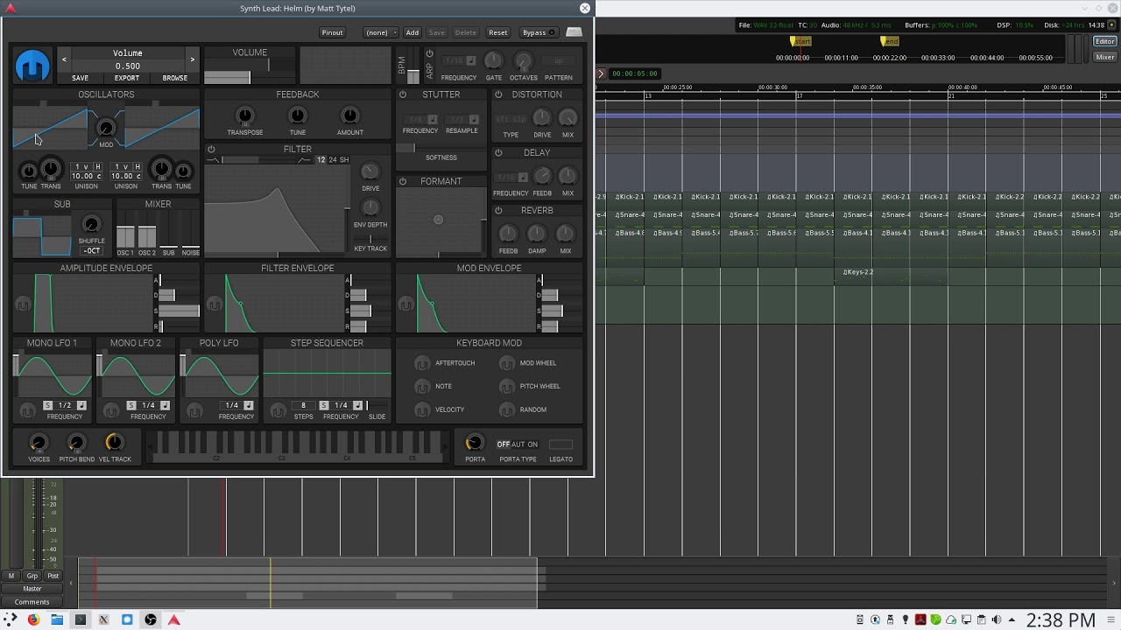
Task: Power on the ARP section
Action: click(429, 53)
